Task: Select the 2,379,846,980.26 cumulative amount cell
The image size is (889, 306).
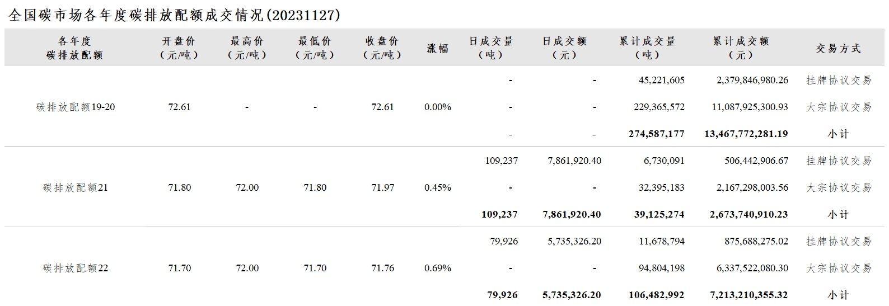Action: [752, 80]
